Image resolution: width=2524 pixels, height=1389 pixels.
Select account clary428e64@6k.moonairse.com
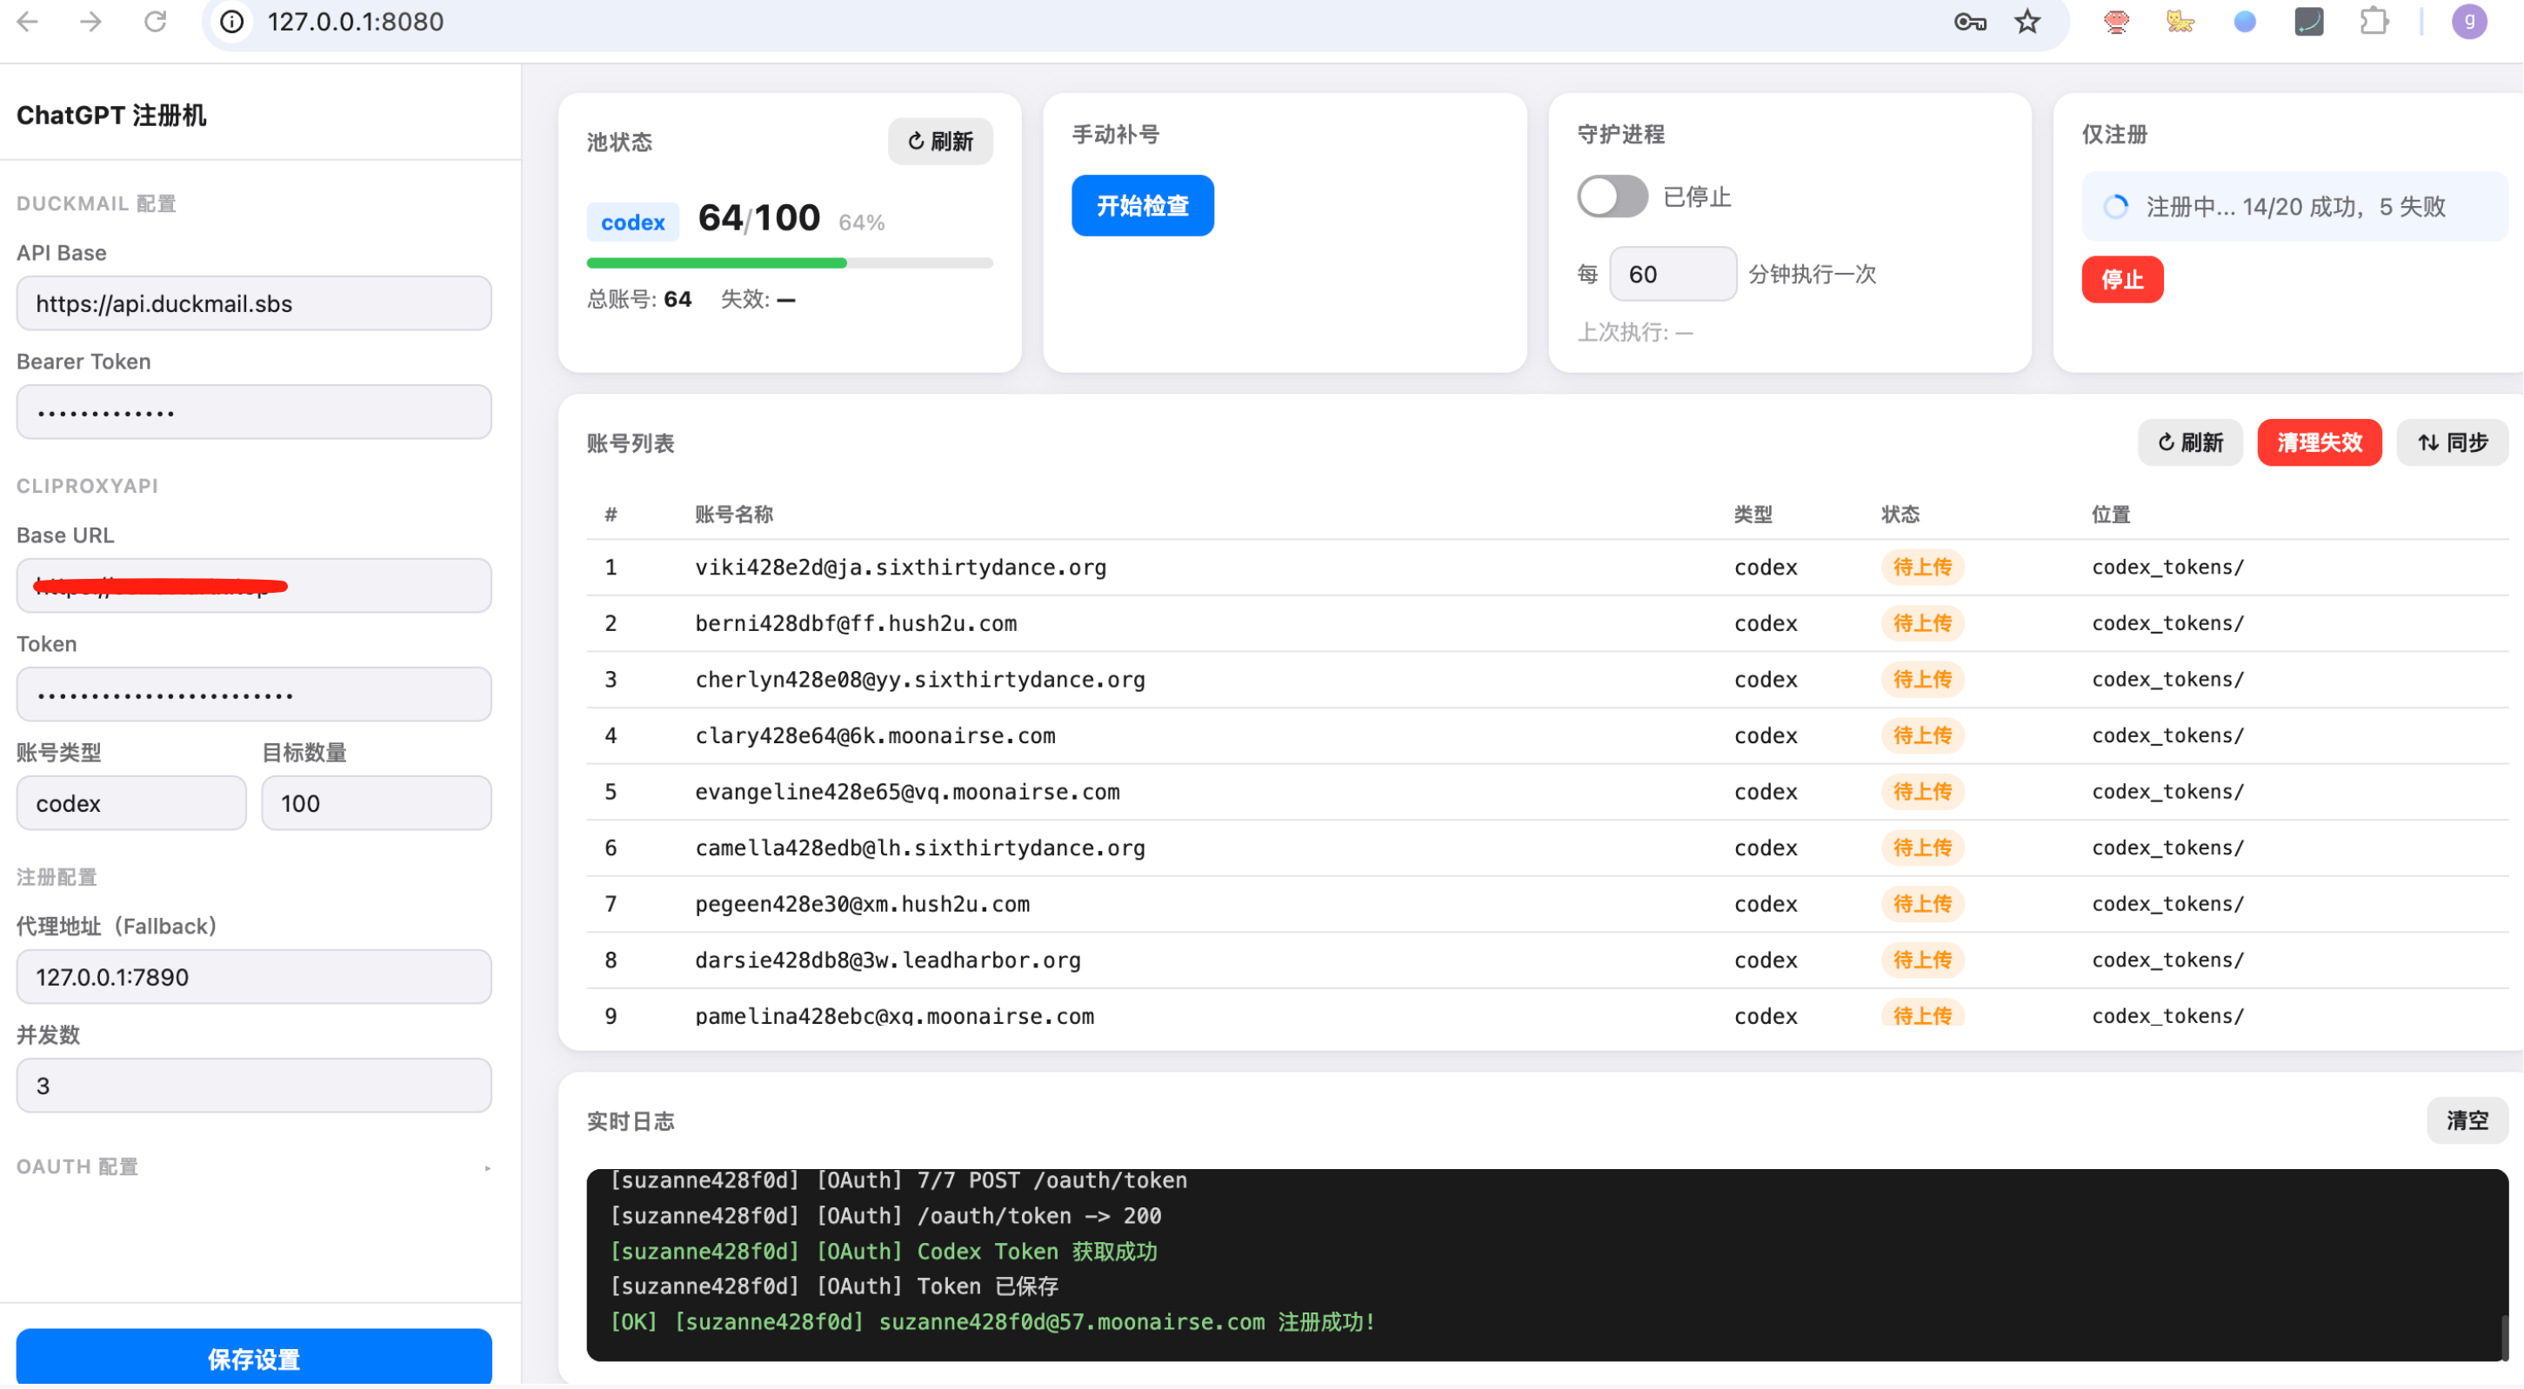(875, 735)
